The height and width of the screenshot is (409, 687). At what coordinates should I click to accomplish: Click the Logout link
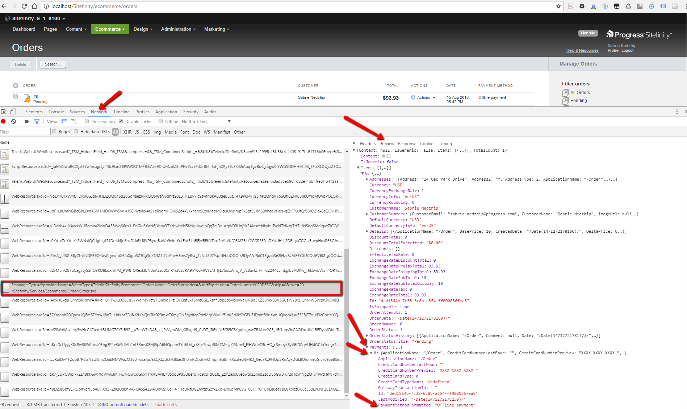(x=627, y=51)
